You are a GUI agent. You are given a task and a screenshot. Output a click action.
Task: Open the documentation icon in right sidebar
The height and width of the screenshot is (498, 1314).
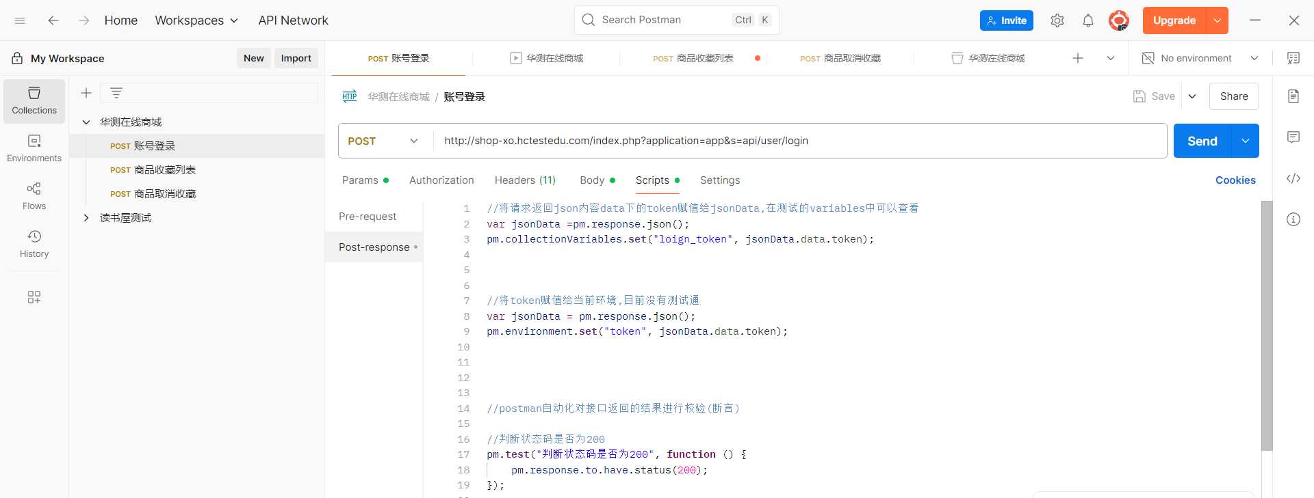1293,96
